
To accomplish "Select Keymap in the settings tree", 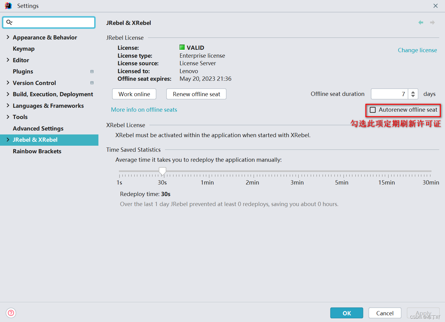I will click(x=24, y=49).
